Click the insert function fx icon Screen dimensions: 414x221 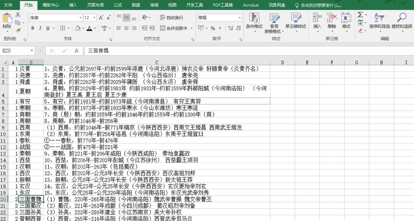pos(77,51)
